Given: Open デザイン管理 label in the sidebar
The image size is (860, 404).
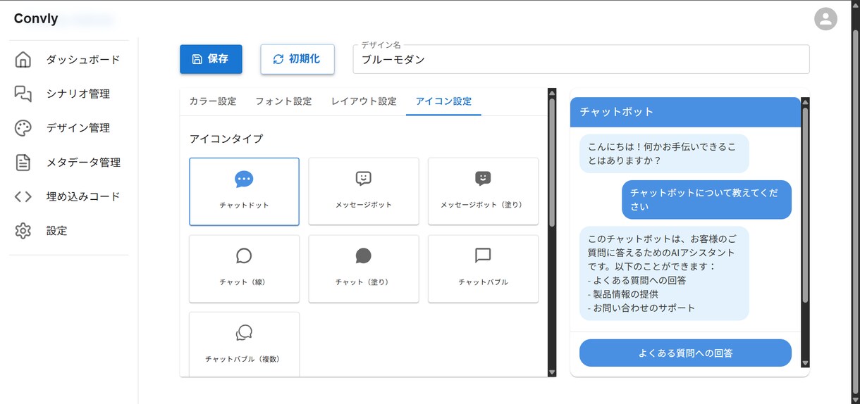Looking at the screenshot, I should click(x=78, y=128).
